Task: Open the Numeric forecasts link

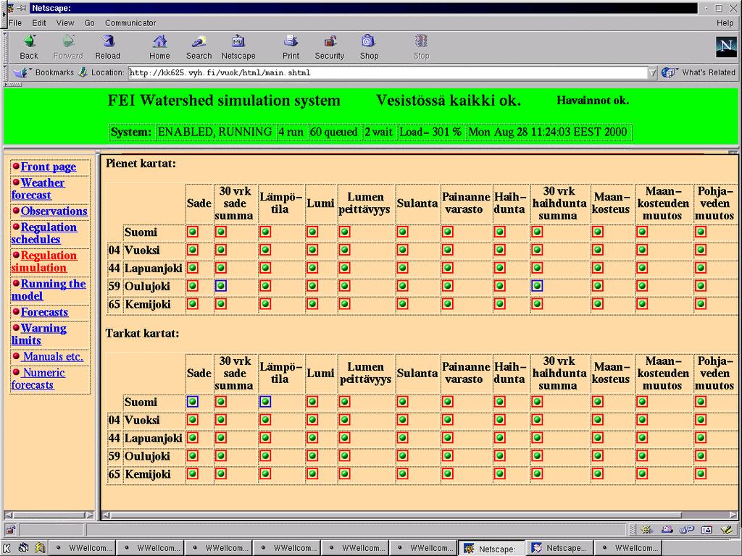Action: [x=38, y=379]
